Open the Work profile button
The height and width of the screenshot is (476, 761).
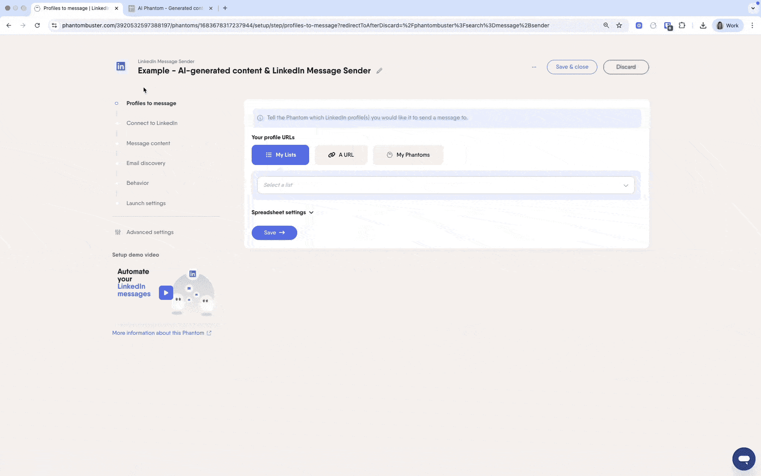[x=728, y=25]
